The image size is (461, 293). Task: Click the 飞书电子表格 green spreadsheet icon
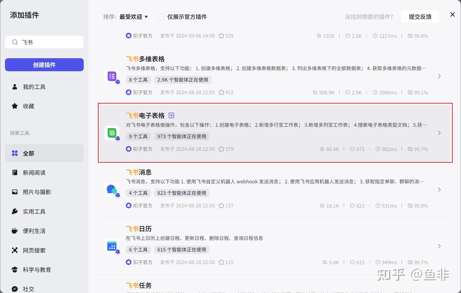[112, 133]
